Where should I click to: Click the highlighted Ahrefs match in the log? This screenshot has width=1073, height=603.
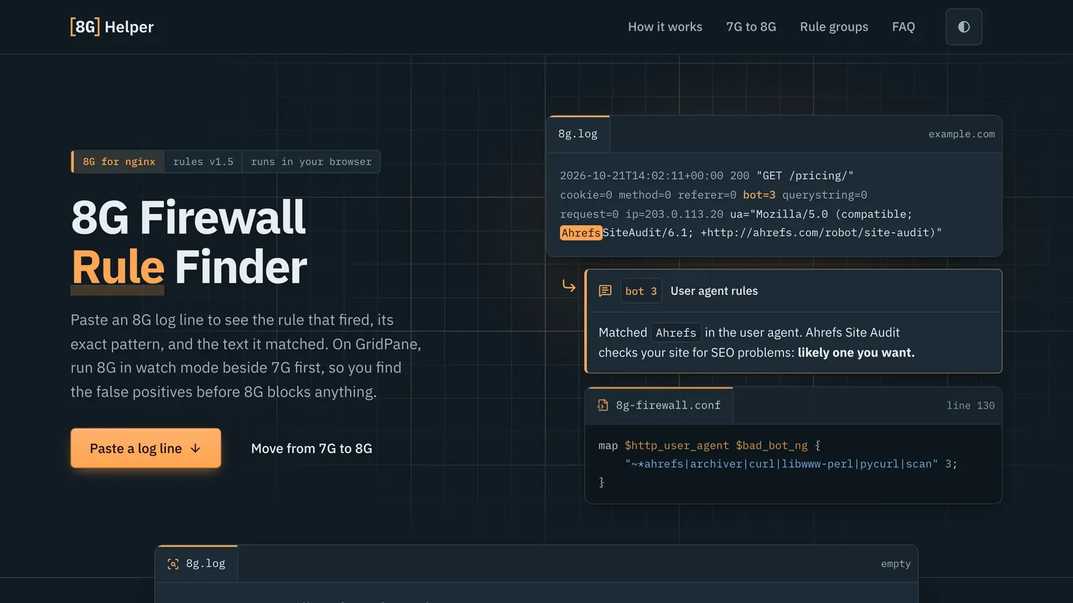pos(581,233)
